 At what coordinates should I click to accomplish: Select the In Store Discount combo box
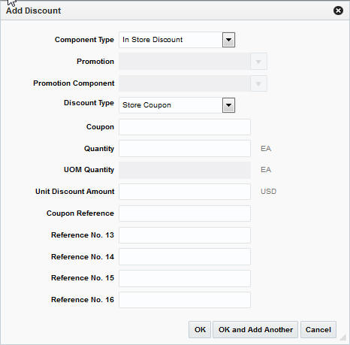tap(177, 40)
